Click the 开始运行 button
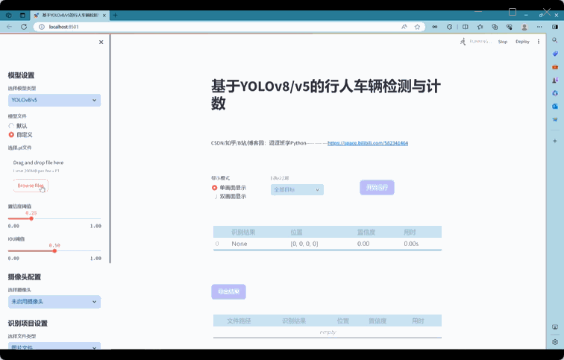564x360 pixels. click(x=377, y=188)
